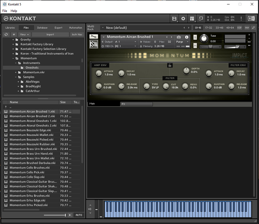Open the FX tab
The width and height of the screenshot is (259, 224).
pyautogui.click(x=137, y=104)
